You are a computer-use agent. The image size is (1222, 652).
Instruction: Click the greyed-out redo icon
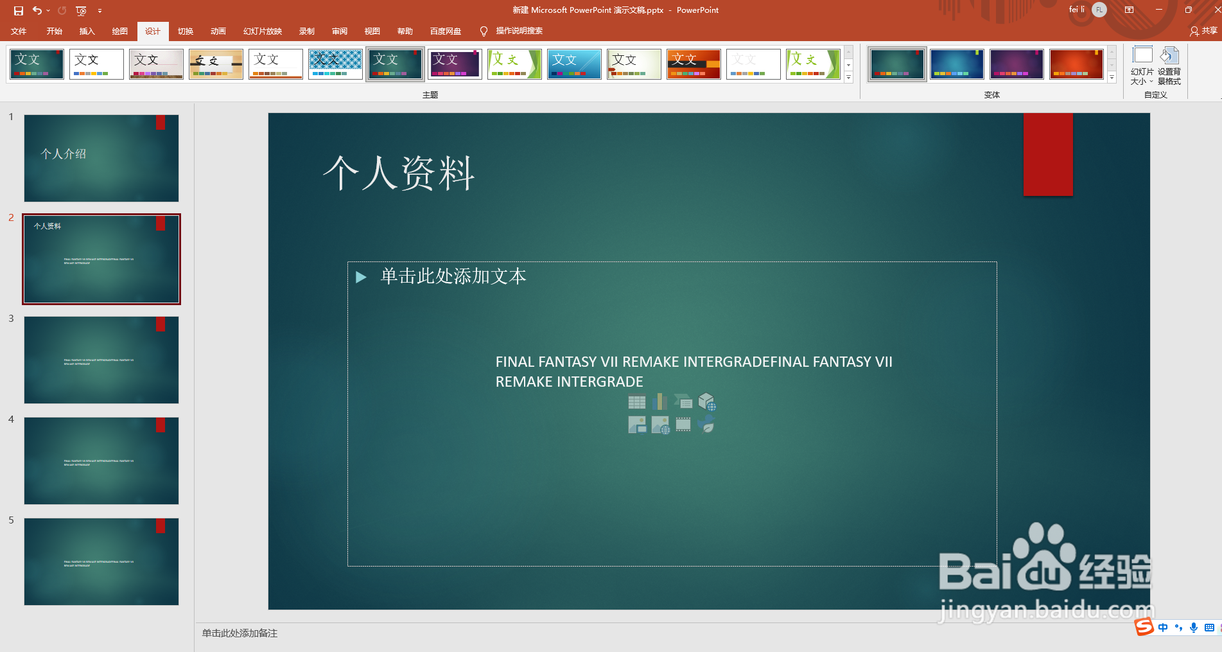pos(62,10)
